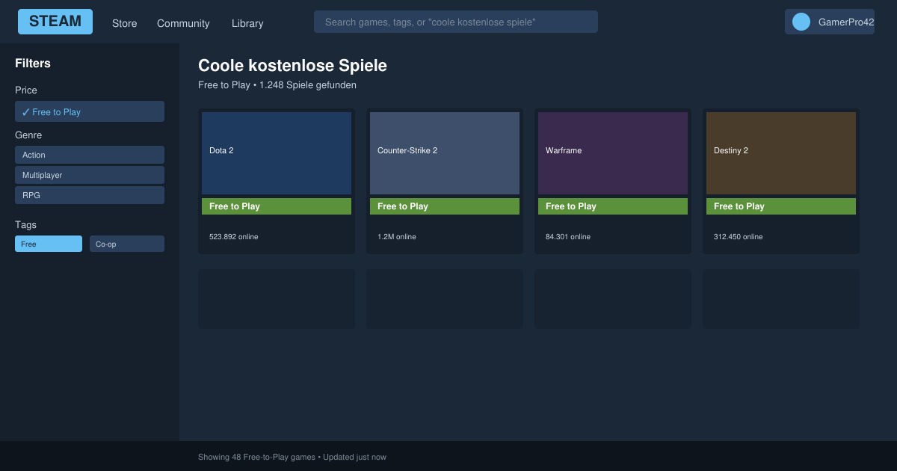897x471 pixels.
Task: Open the Counter-Strike 2 game thumbnail
Action: (445, 153)
